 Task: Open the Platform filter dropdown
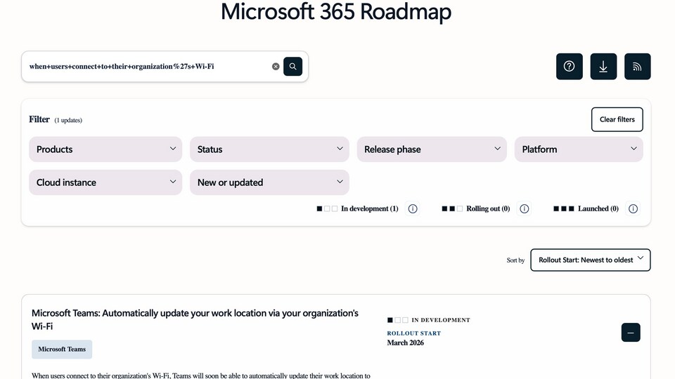coord(579,149)
